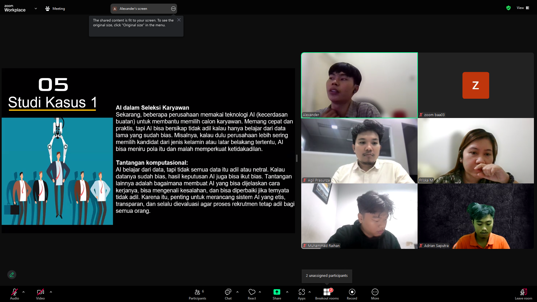The height and width of the screenshot is (302, 537).
Task: Select the zoom baa03 participant tile
Action: coord(476,85)
